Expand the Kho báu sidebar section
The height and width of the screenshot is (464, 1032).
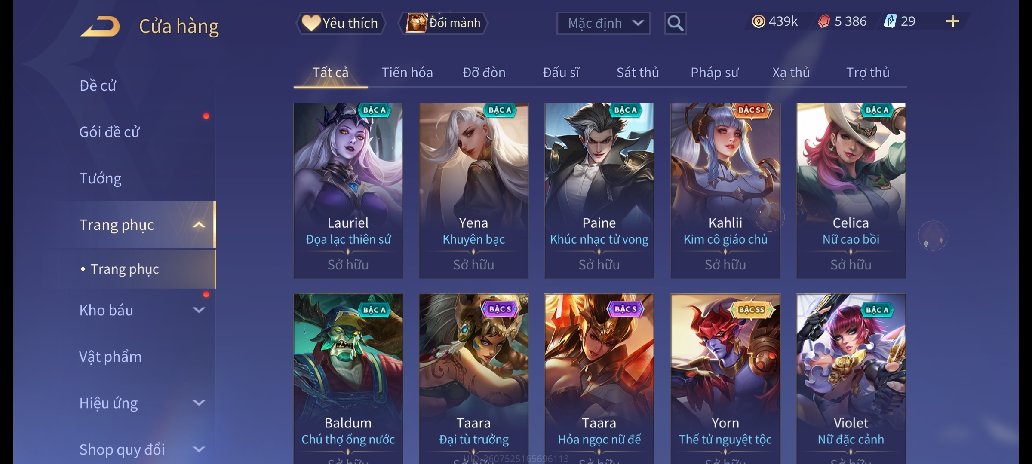[x=199, y=310]
